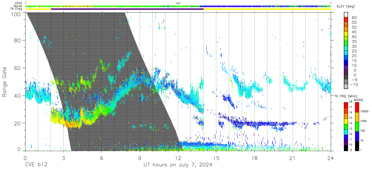Image resolution: width=372 pixels, height=171 pixels.
Task: Click the blue section of the top Noise strip
Action: (x=265, y=6)
